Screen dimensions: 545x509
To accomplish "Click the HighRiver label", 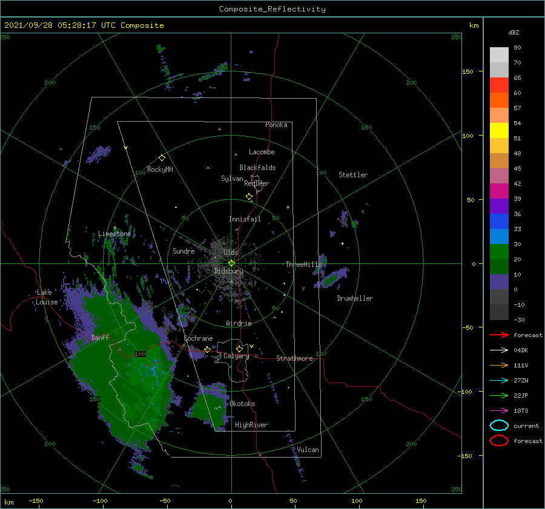I will pos(251,425).
